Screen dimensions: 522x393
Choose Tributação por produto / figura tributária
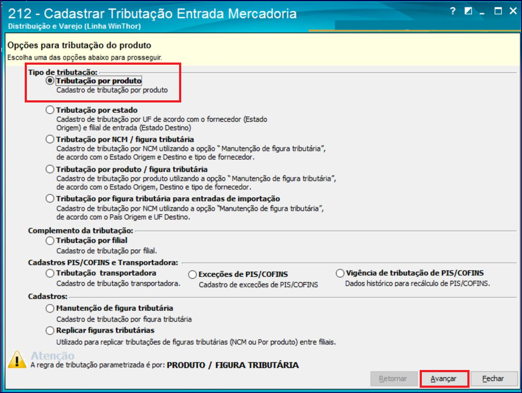(50, 169)
